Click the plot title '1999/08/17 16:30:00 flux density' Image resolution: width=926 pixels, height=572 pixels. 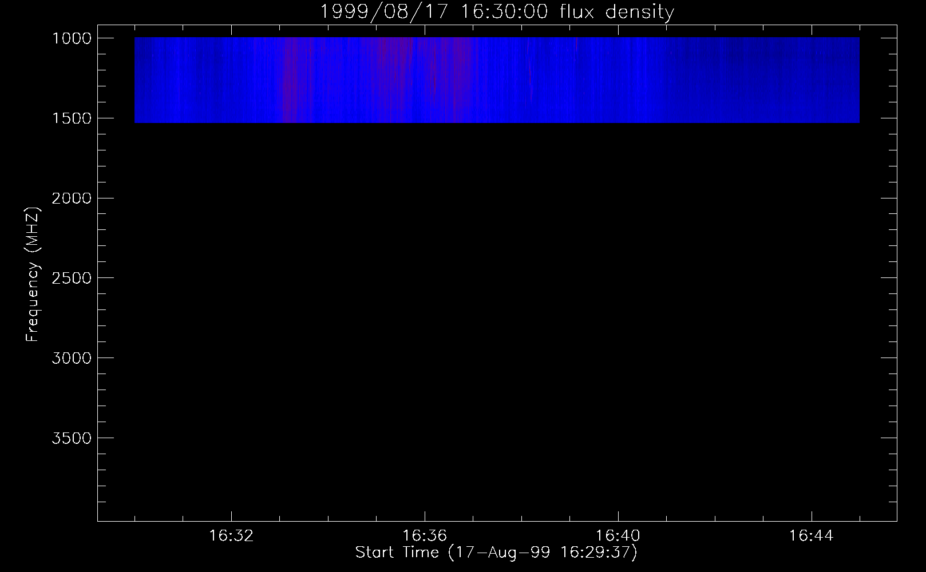(x=497, y=12)
